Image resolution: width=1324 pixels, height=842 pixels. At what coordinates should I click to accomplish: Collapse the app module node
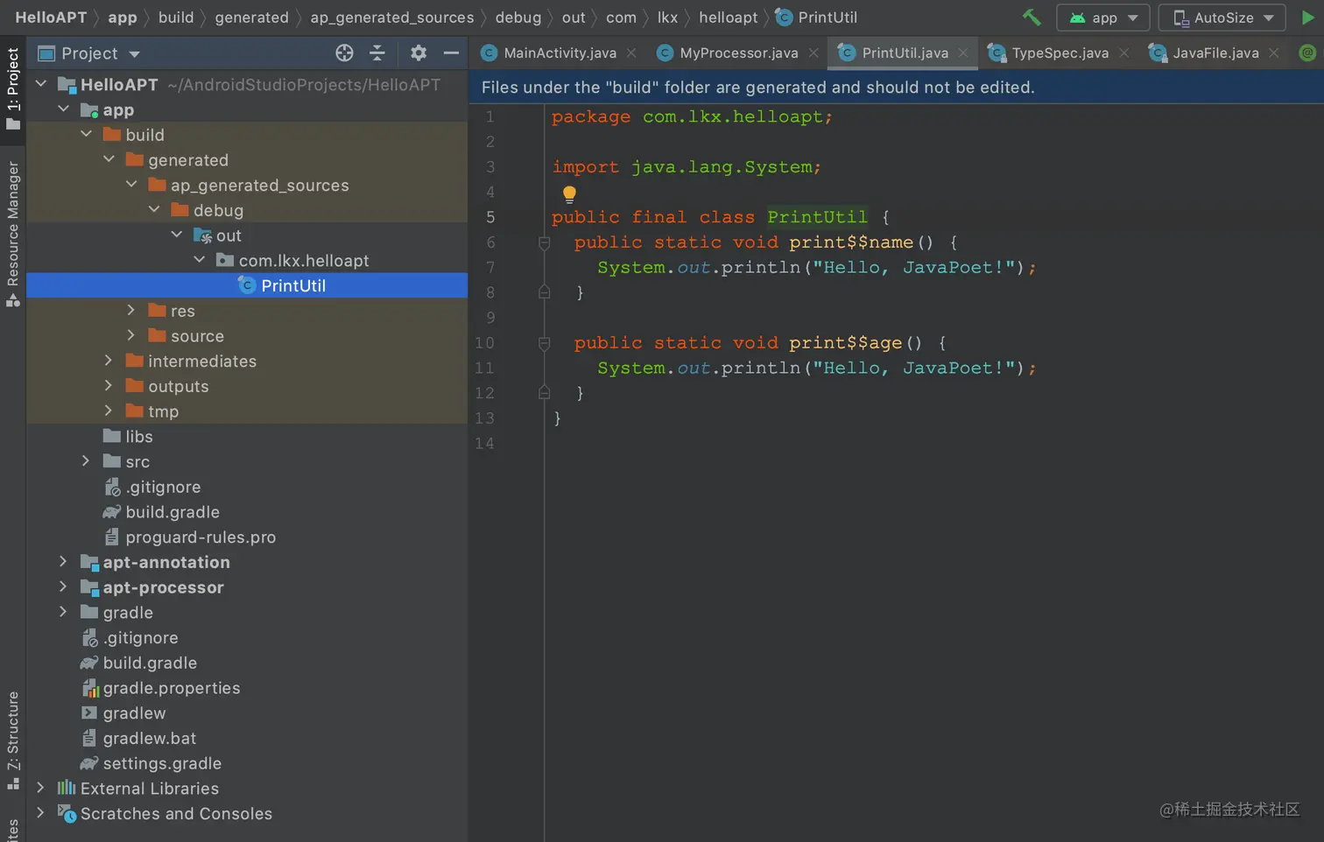[64, 109]
